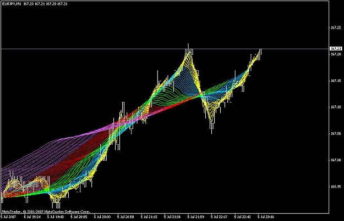344x221 pixels.
Task: Click the 167.20 price axis label
Action: pyautogui.click(x=336, y=54)
